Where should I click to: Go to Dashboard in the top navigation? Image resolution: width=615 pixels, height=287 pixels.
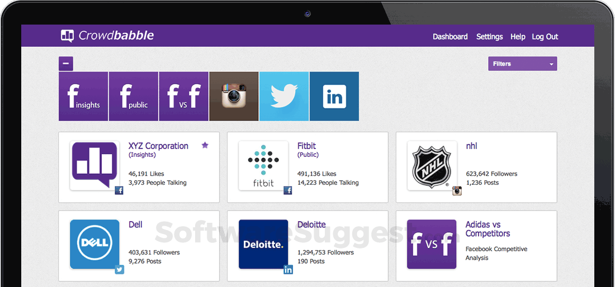pyautogui.click(x=450, y=37)
